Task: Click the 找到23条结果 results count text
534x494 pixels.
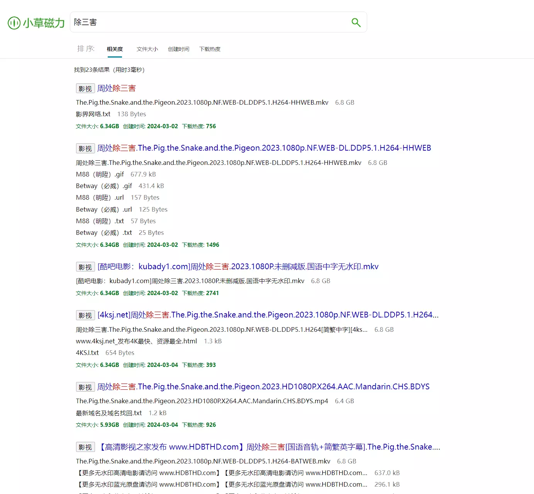Action: point(109,70)
